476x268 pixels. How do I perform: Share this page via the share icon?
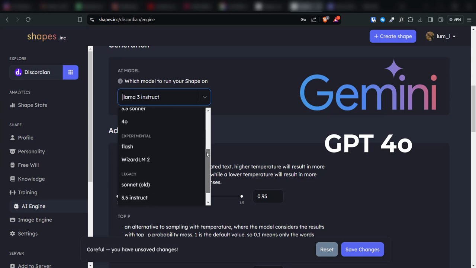(x=314, y=20)
